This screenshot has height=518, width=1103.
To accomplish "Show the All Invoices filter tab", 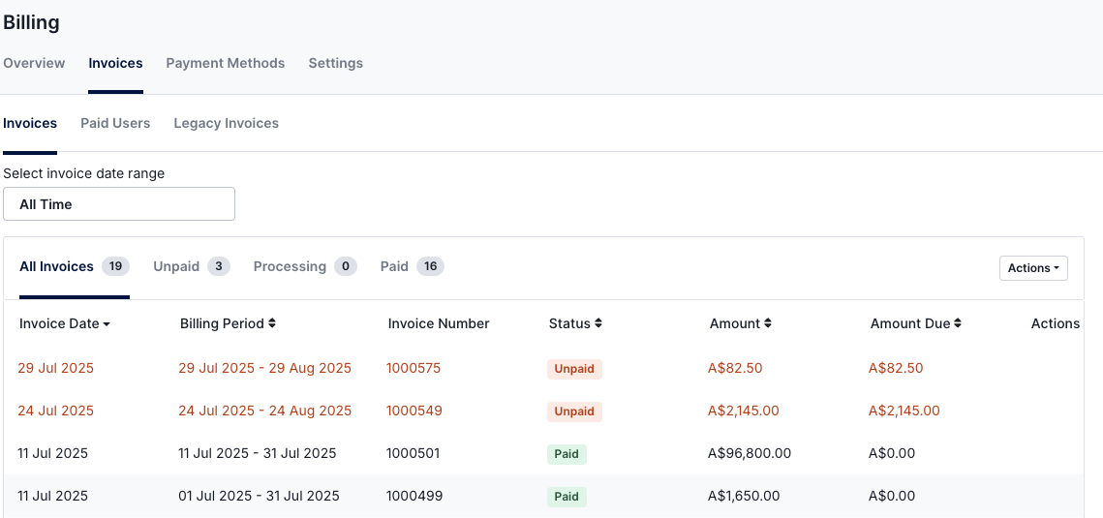I will (74, 267).
